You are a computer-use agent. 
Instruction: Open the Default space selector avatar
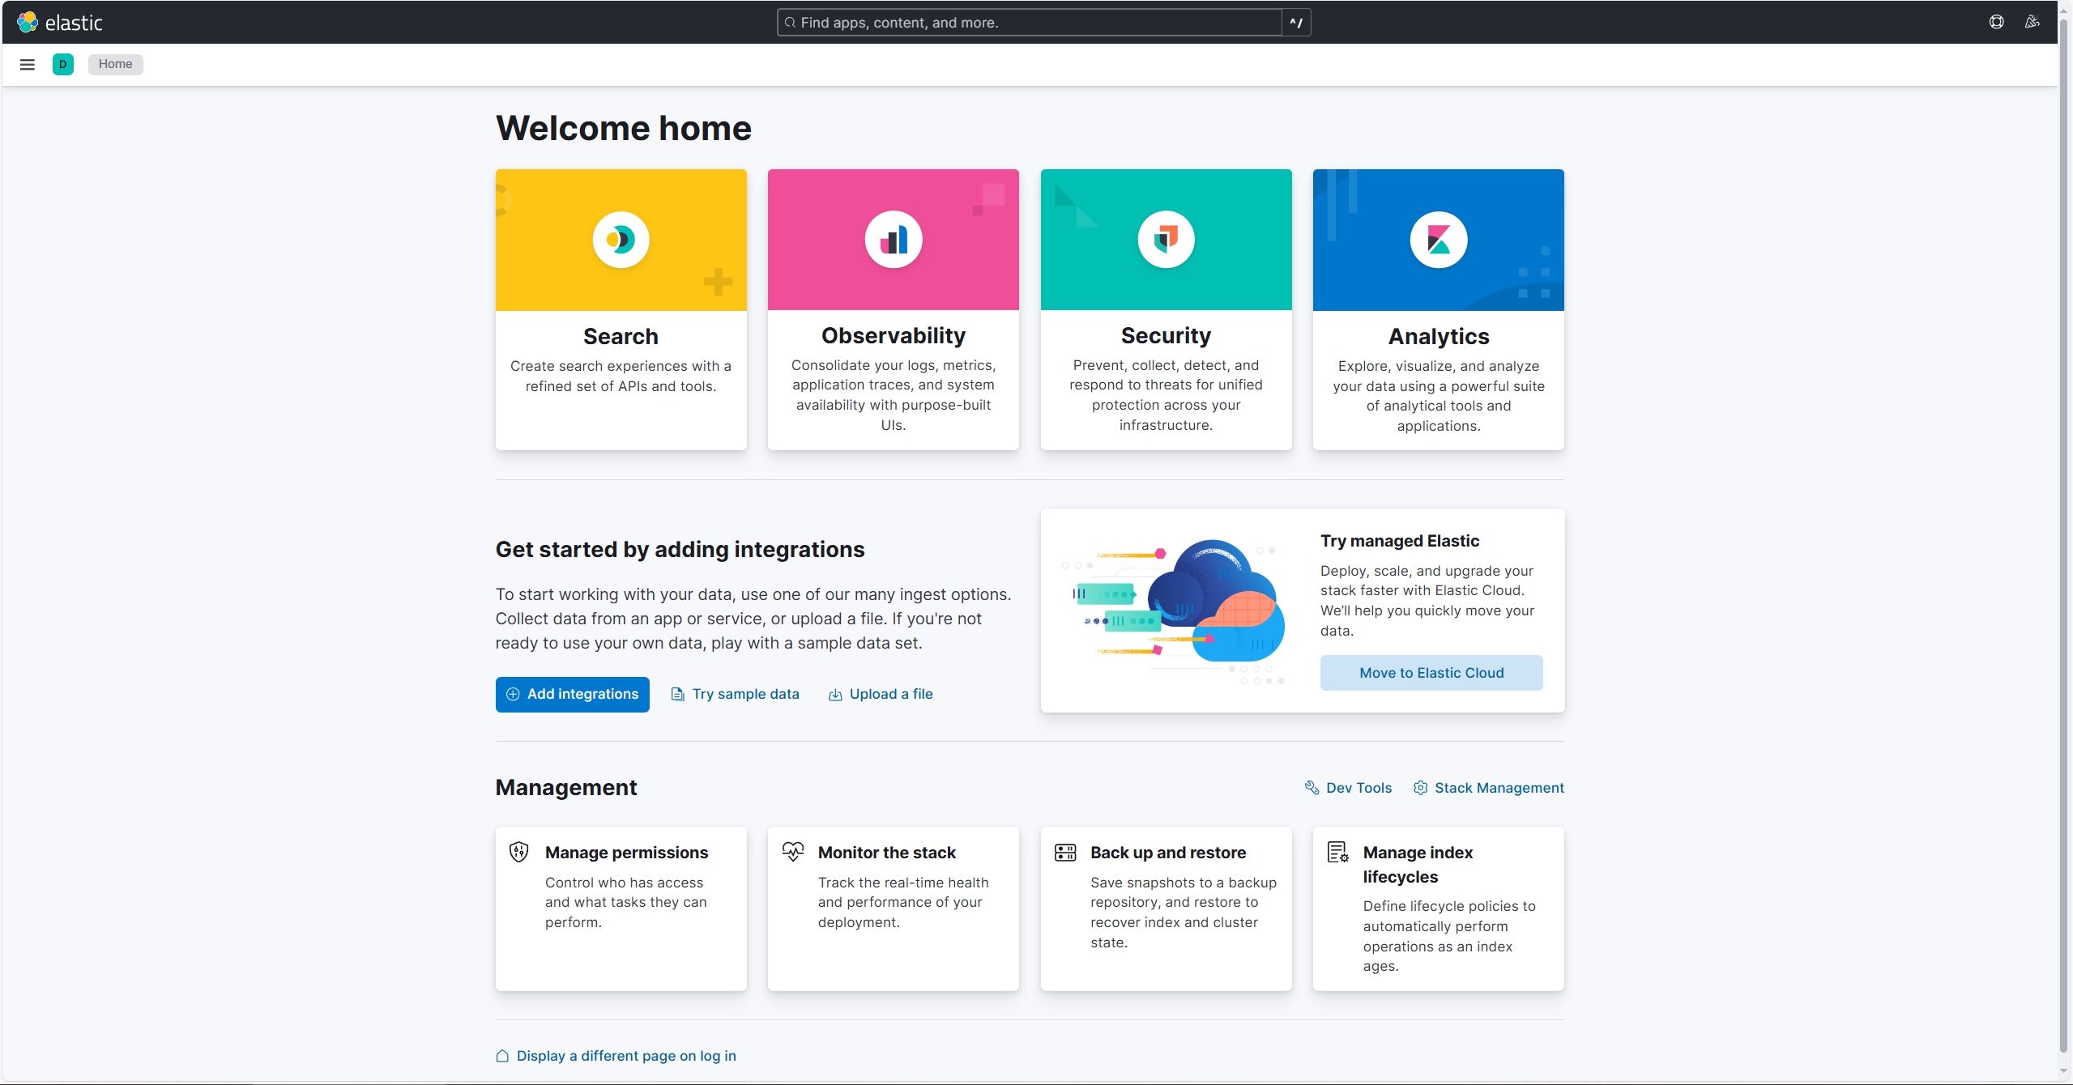point(62,64)
